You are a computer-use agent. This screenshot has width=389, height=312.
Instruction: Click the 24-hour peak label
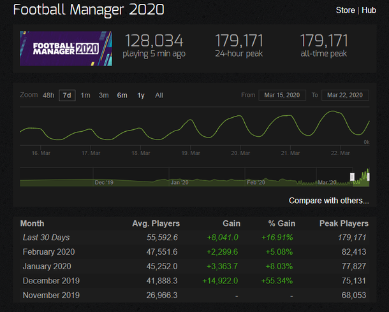pyautogui.click(x=239, y=53)
